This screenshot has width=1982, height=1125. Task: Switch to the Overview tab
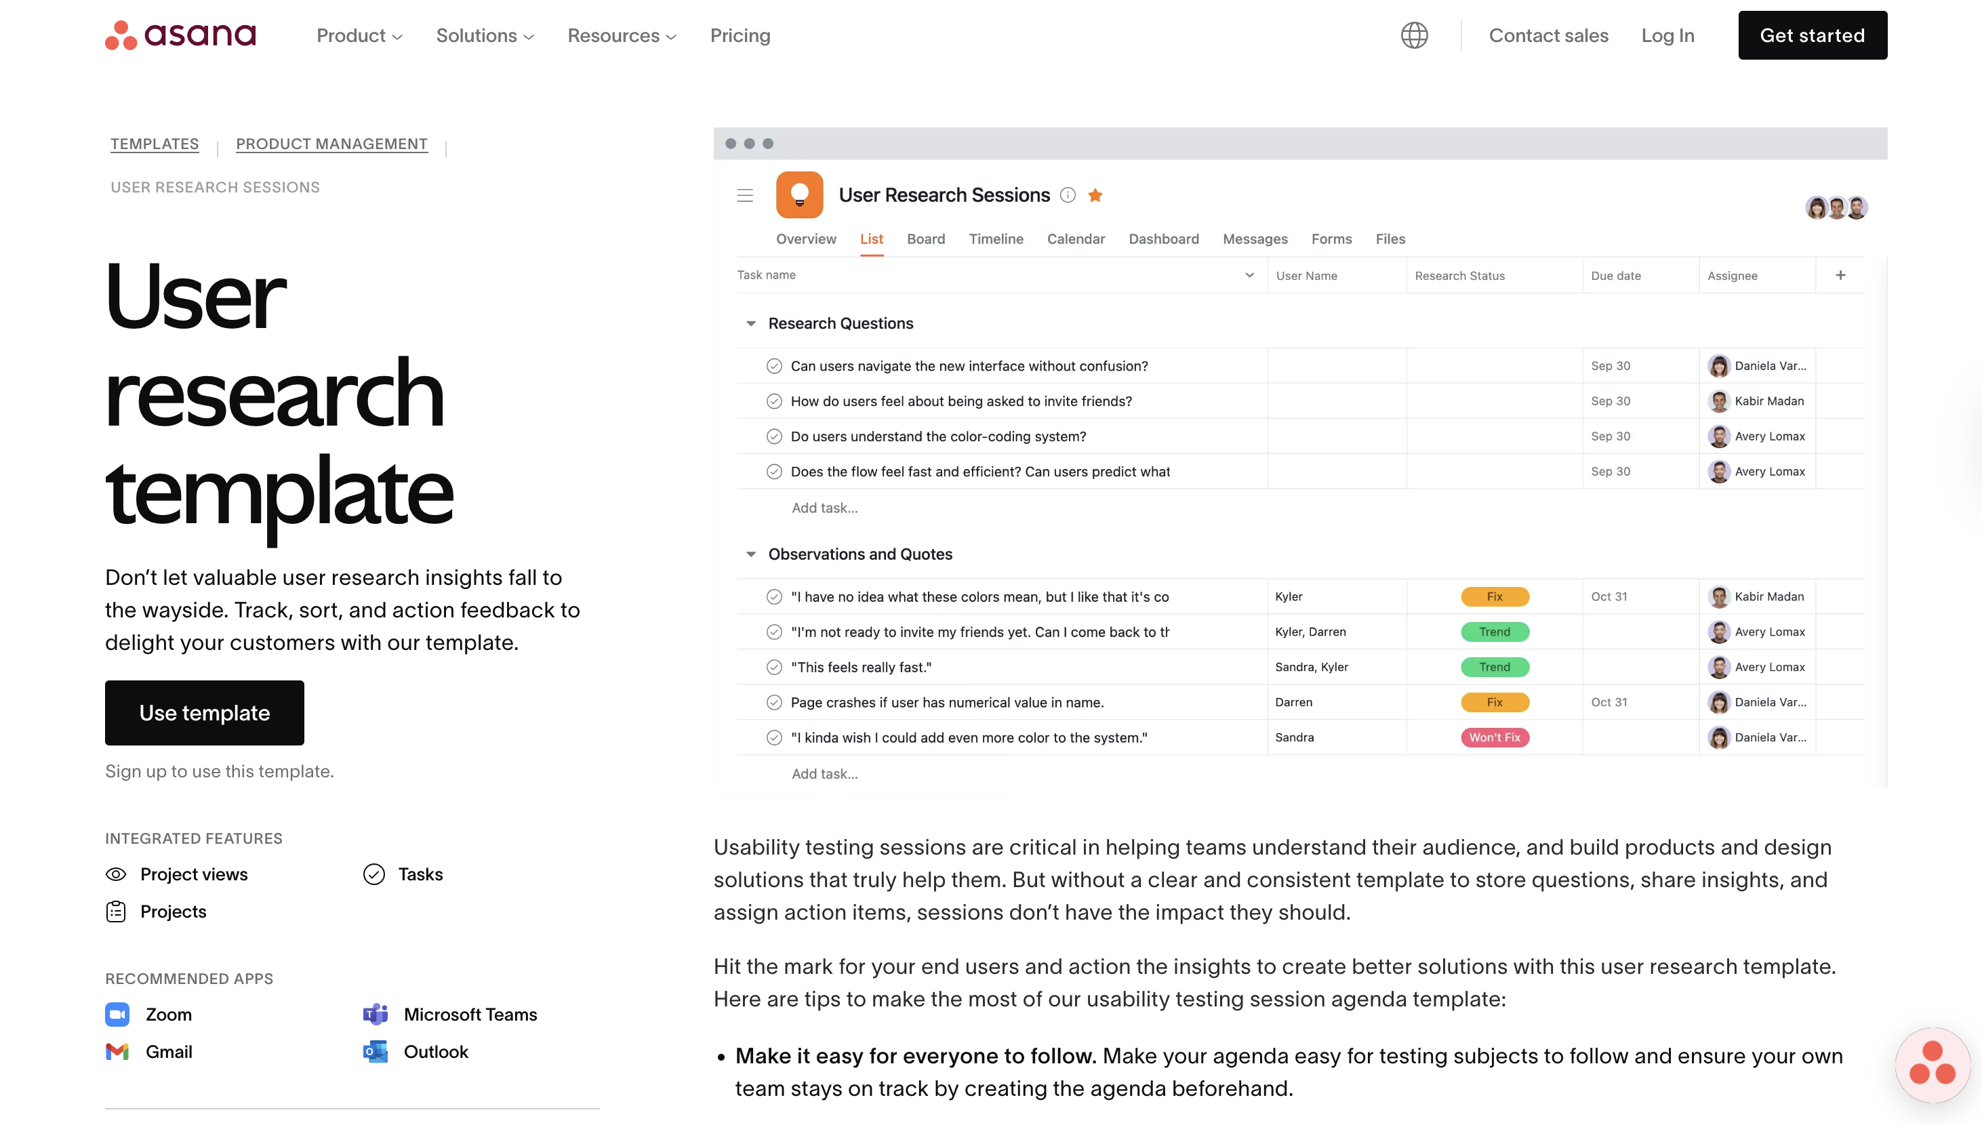click(x=805, y=239)
